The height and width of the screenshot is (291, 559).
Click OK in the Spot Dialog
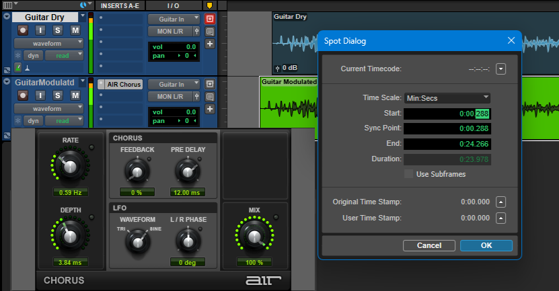coord(486,245)
